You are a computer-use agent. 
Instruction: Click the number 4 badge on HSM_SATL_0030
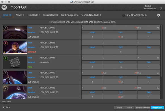tap(6, 88)
